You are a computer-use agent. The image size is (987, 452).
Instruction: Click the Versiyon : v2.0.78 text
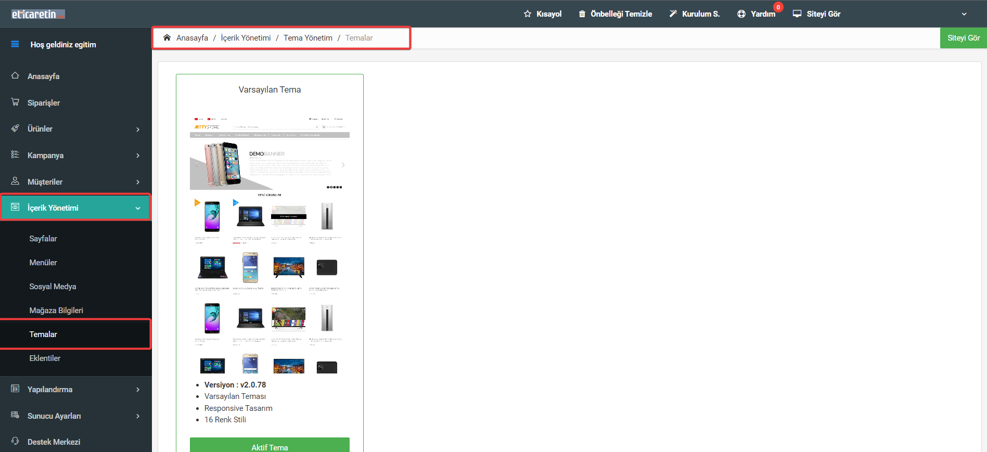pyautogui.click(x=235, y=385)
